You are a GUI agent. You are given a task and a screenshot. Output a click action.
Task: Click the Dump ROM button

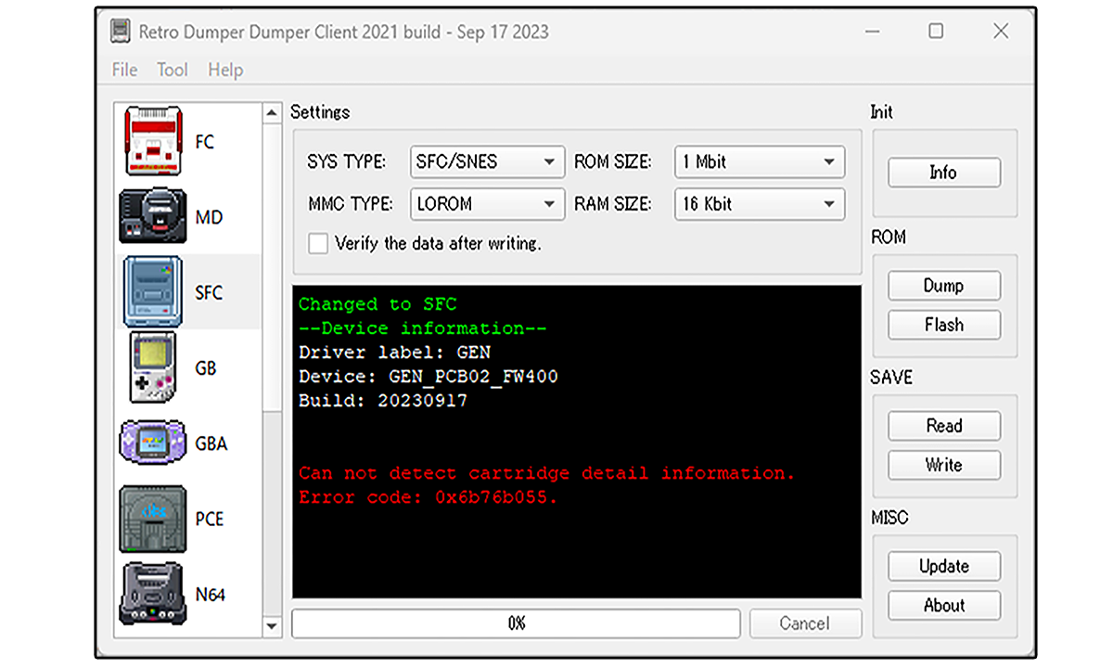944,286
